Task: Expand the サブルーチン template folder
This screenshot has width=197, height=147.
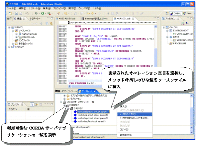Action: pyautogui.click(x=64, y=99)
